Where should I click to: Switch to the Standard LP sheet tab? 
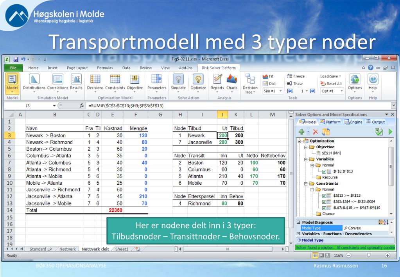pyautogui.click(x=41, y=249)
